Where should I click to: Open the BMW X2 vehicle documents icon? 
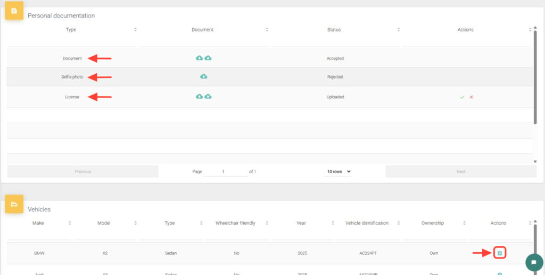pos(499,253)
